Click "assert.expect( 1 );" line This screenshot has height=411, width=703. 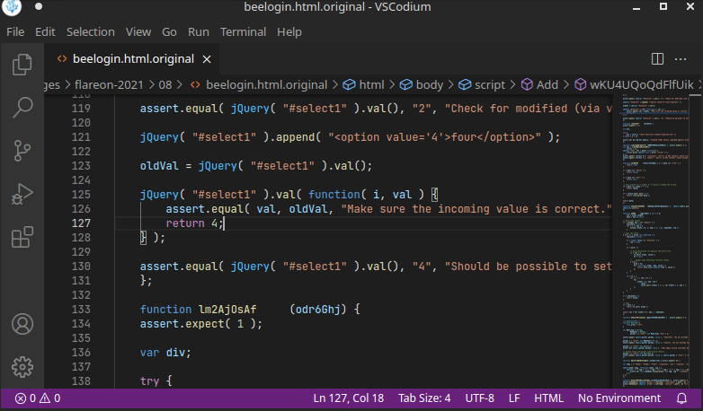[201, 324]
